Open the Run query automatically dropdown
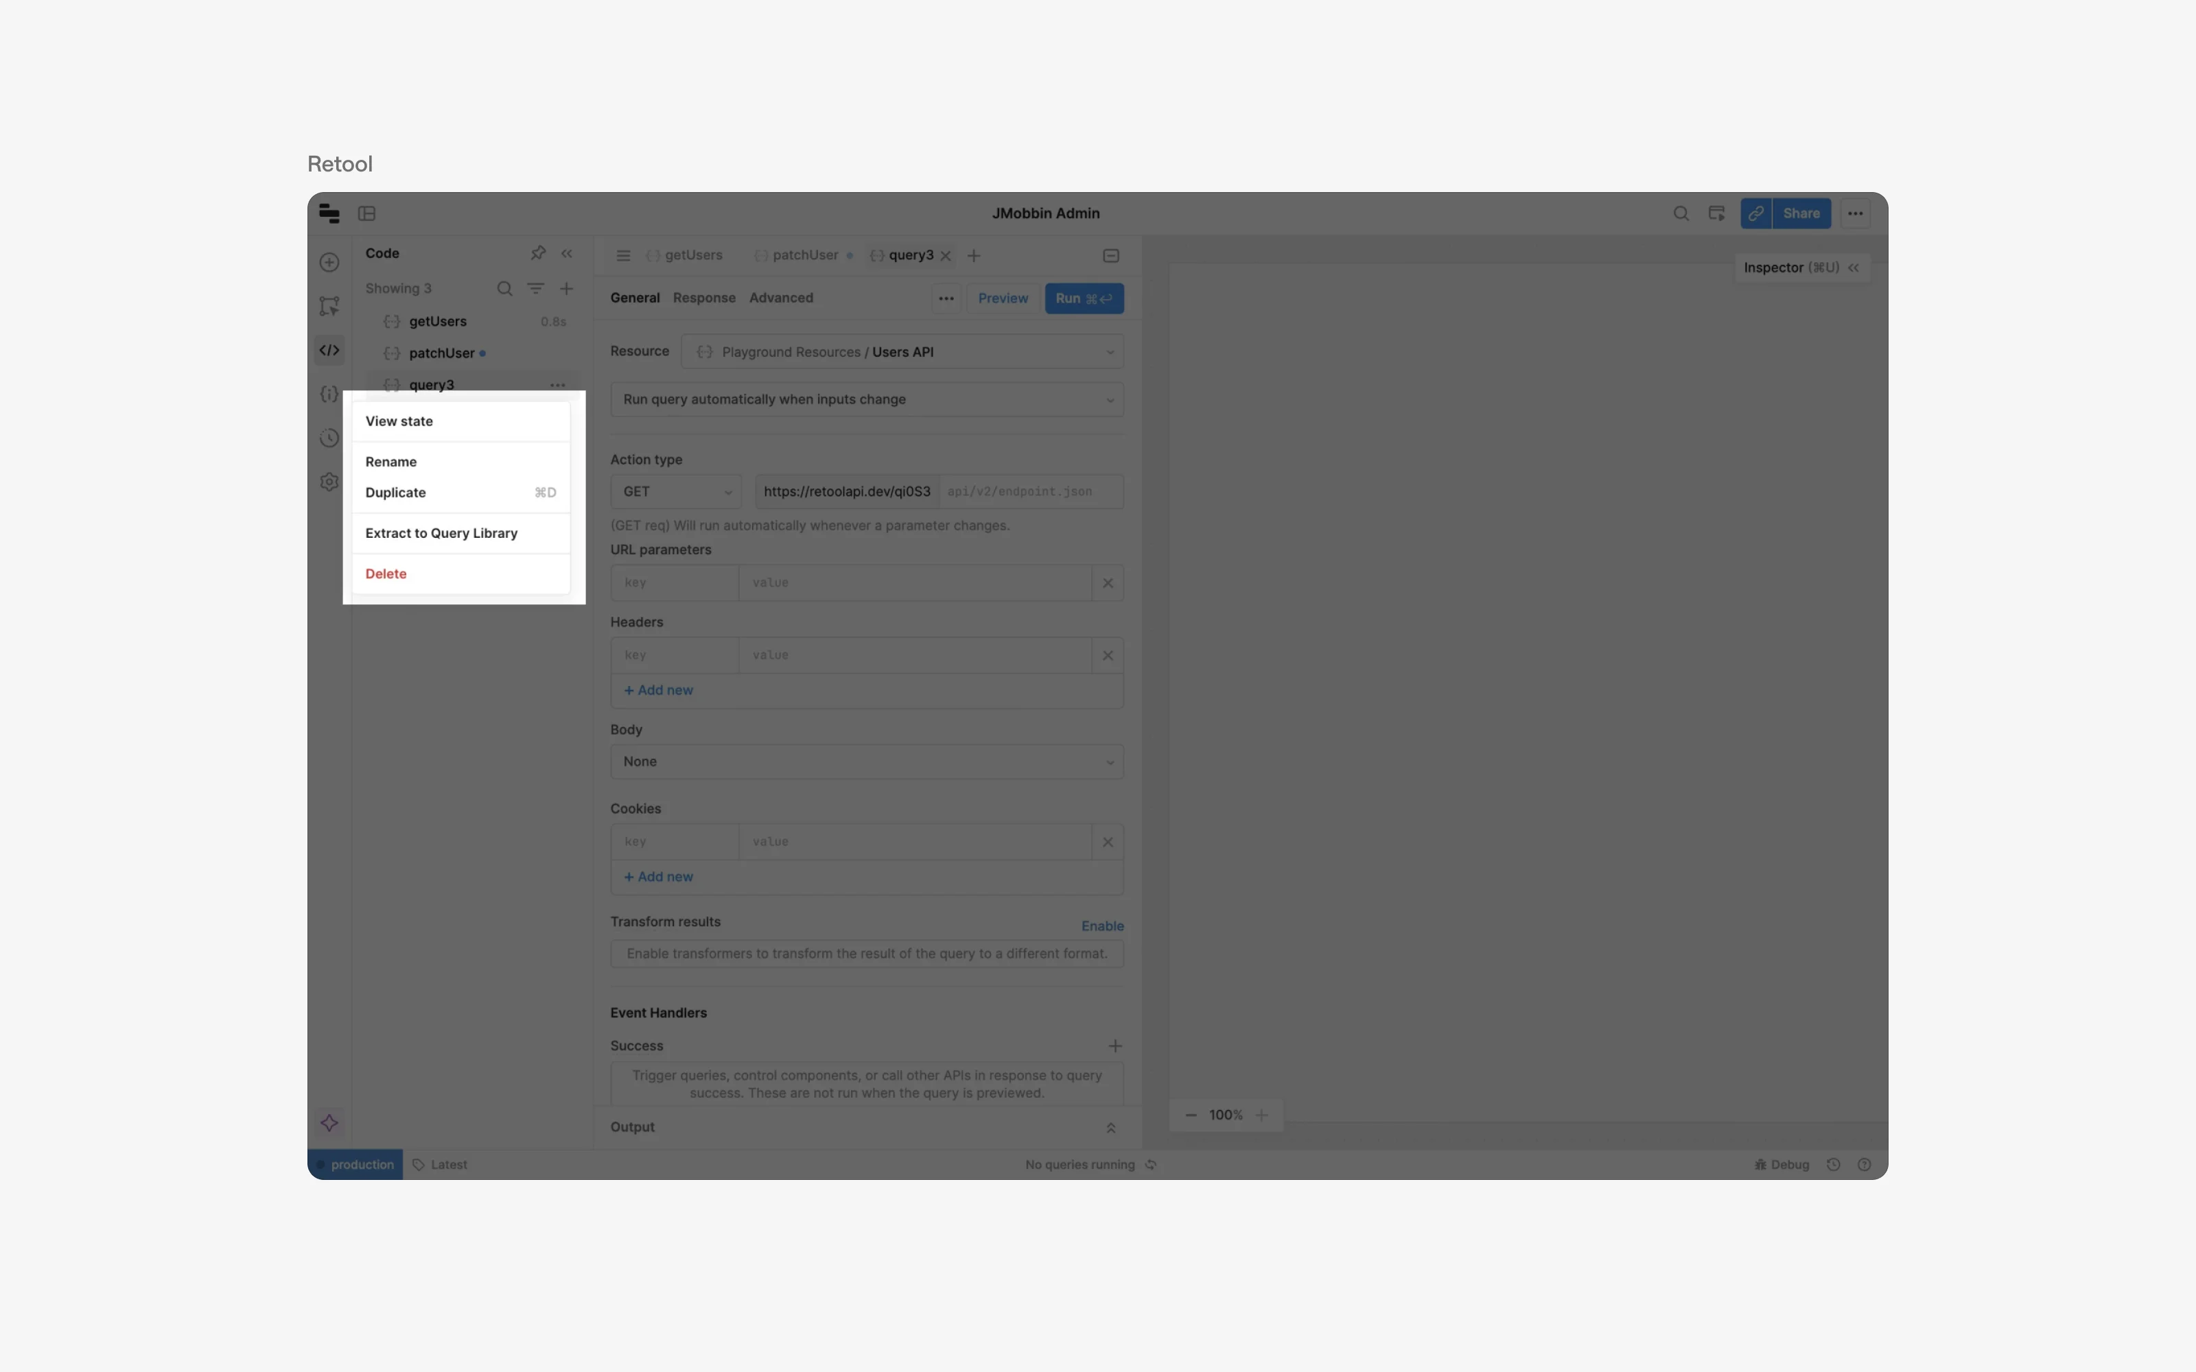This screenshot has height=1372, width=2196. click(x=867, y=399)
